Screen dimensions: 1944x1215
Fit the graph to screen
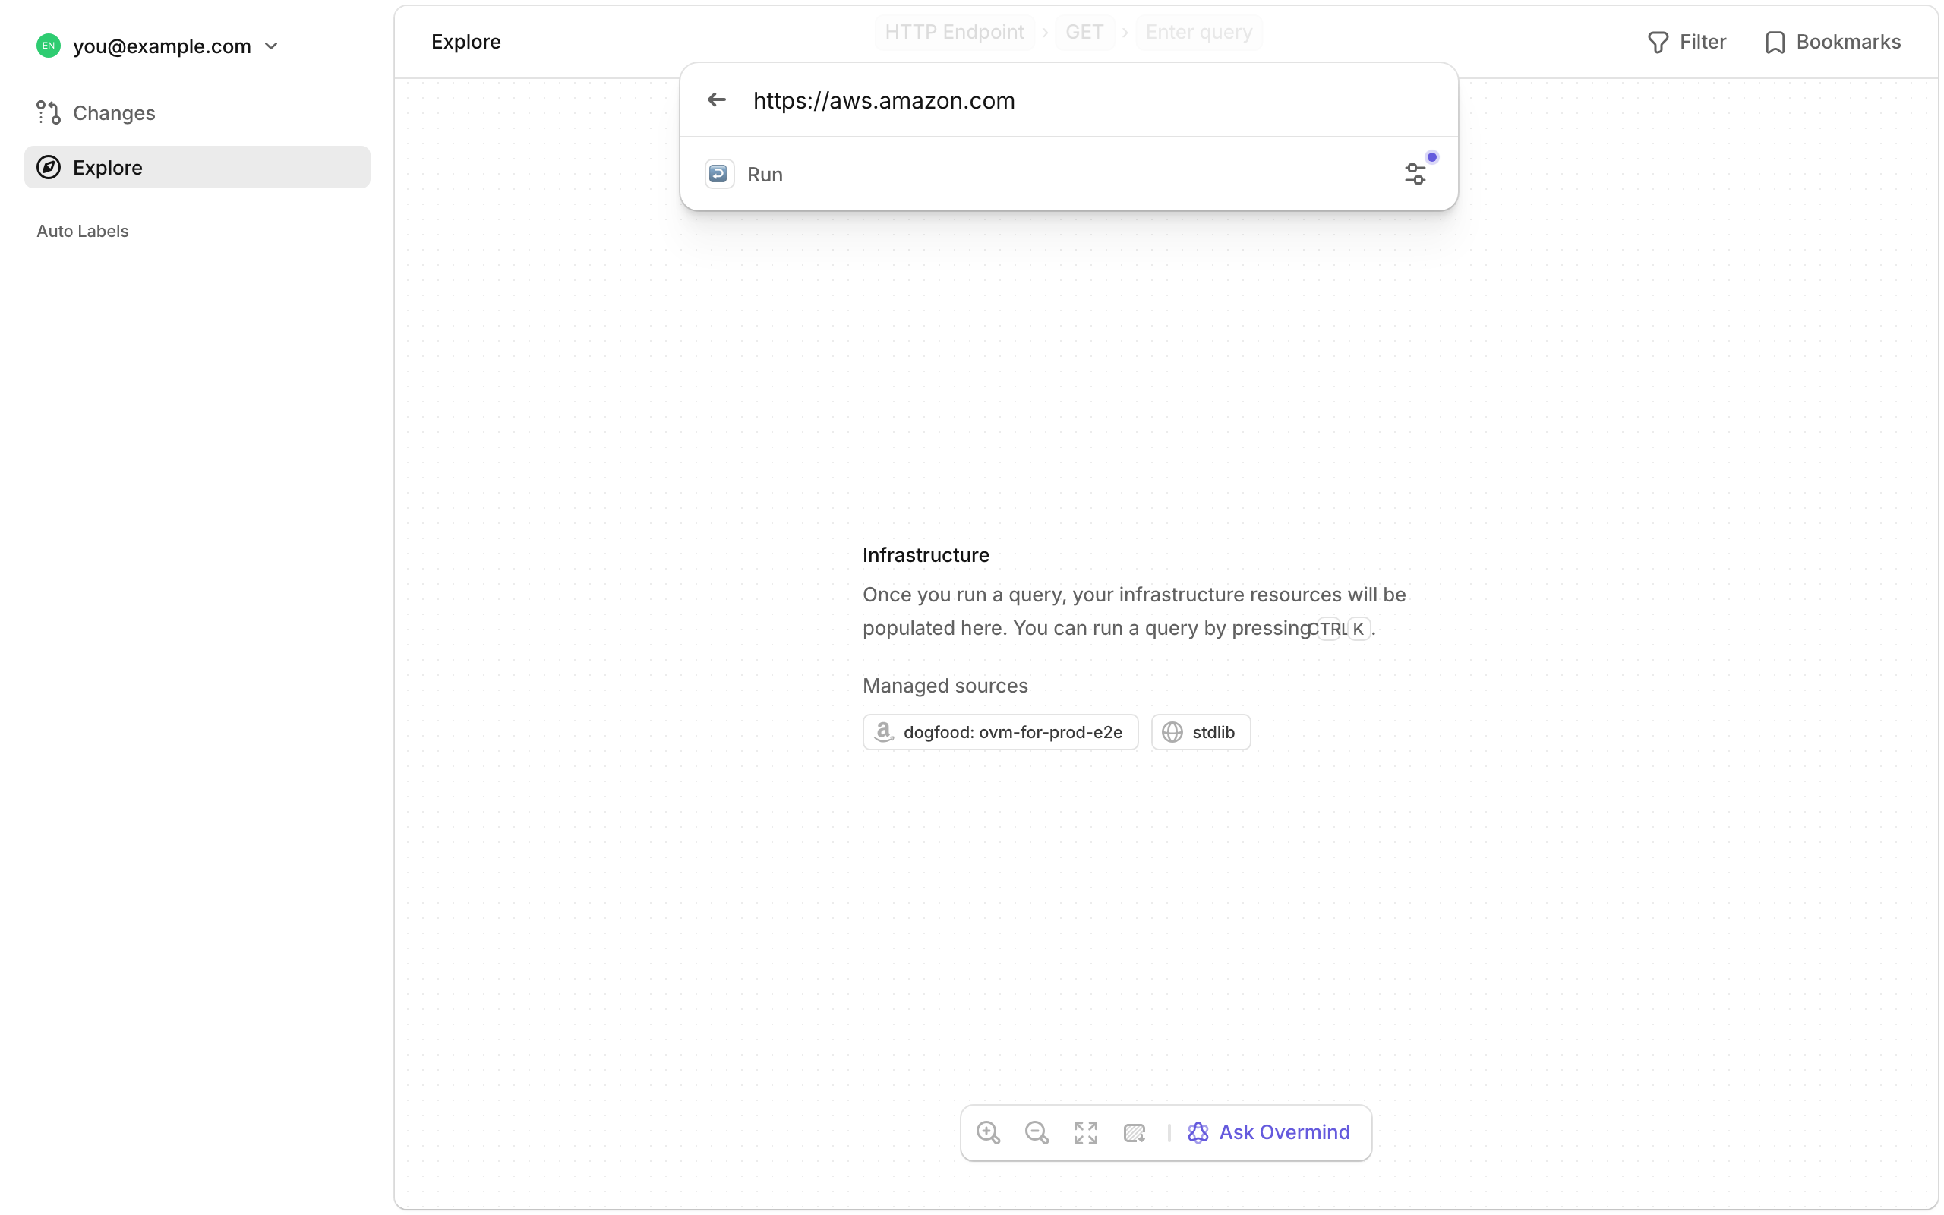1084,1133
